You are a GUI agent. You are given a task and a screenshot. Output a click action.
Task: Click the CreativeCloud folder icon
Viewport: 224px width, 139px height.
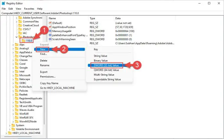tap(20, 25)
